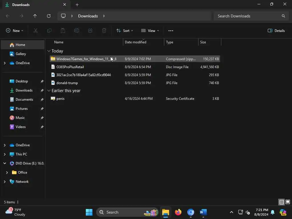
Task: Close the Downloads tab
Action: pos(65,5)
